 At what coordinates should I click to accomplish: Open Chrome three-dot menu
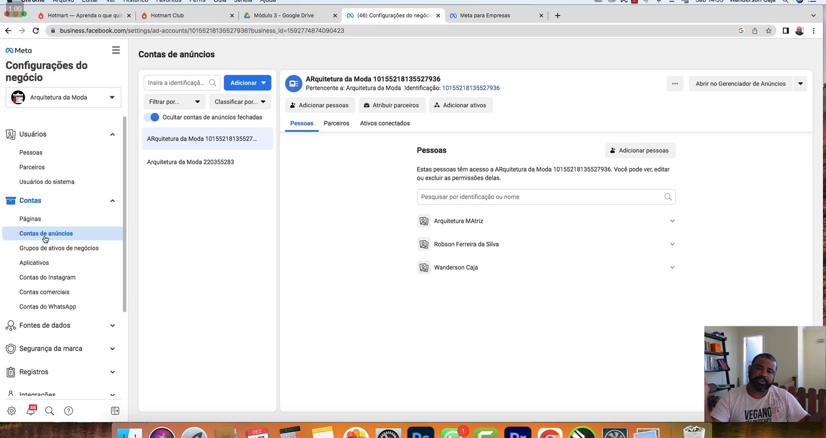point(814,31)
